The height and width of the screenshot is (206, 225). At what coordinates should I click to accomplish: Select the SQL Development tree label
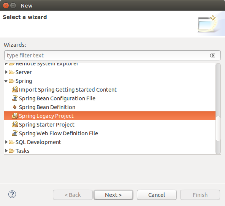tap(38, 142)
